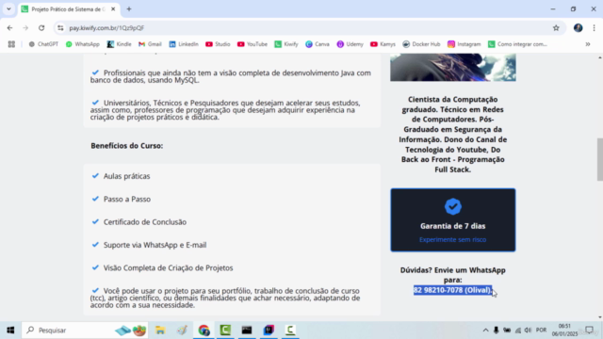Click the 'Aulas práticas' benefit text

coord(126,176)
